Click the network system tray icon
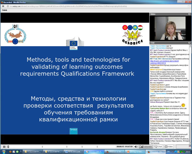The image size is (192, 154). coord(176,152)
